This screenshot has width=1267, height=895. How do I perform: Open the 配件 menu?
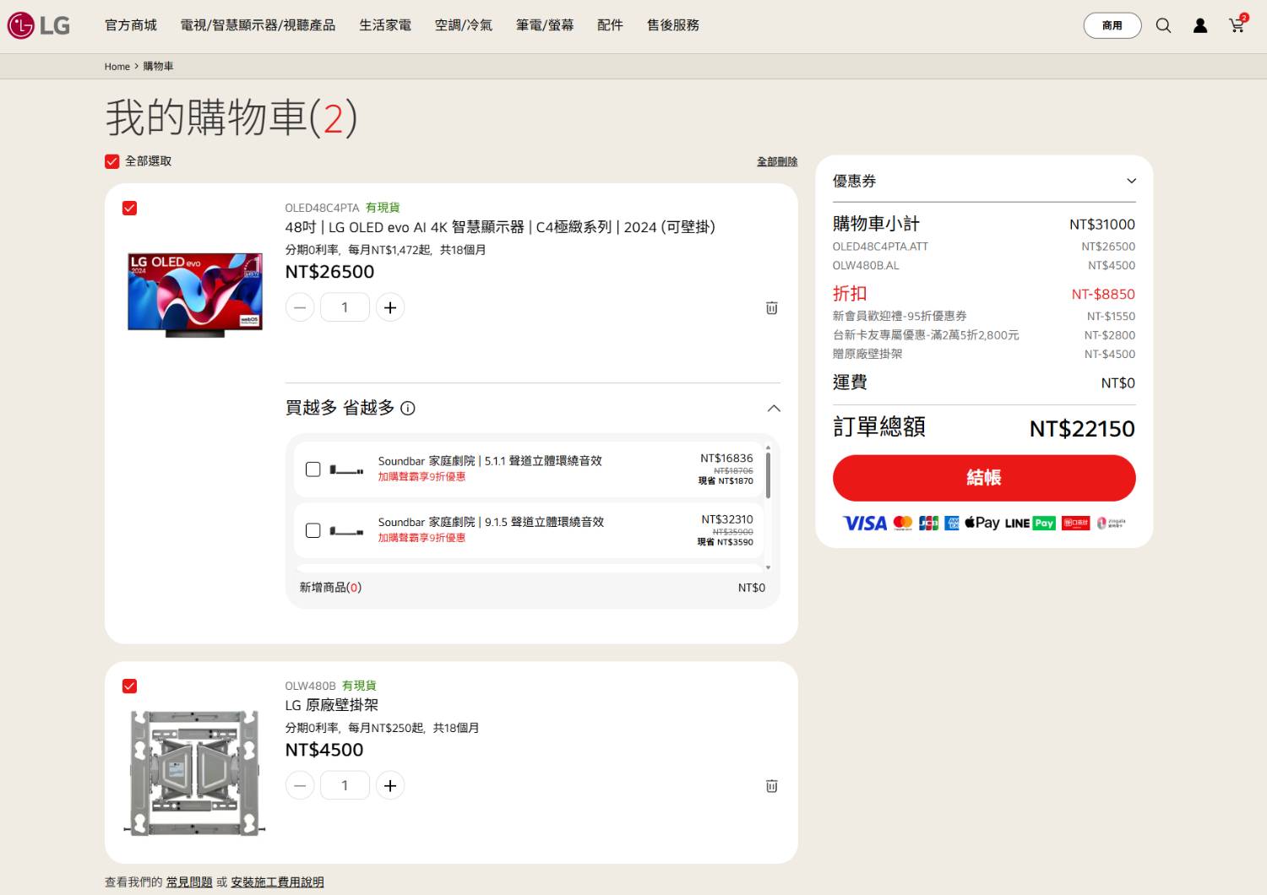[x=610, y=25]
